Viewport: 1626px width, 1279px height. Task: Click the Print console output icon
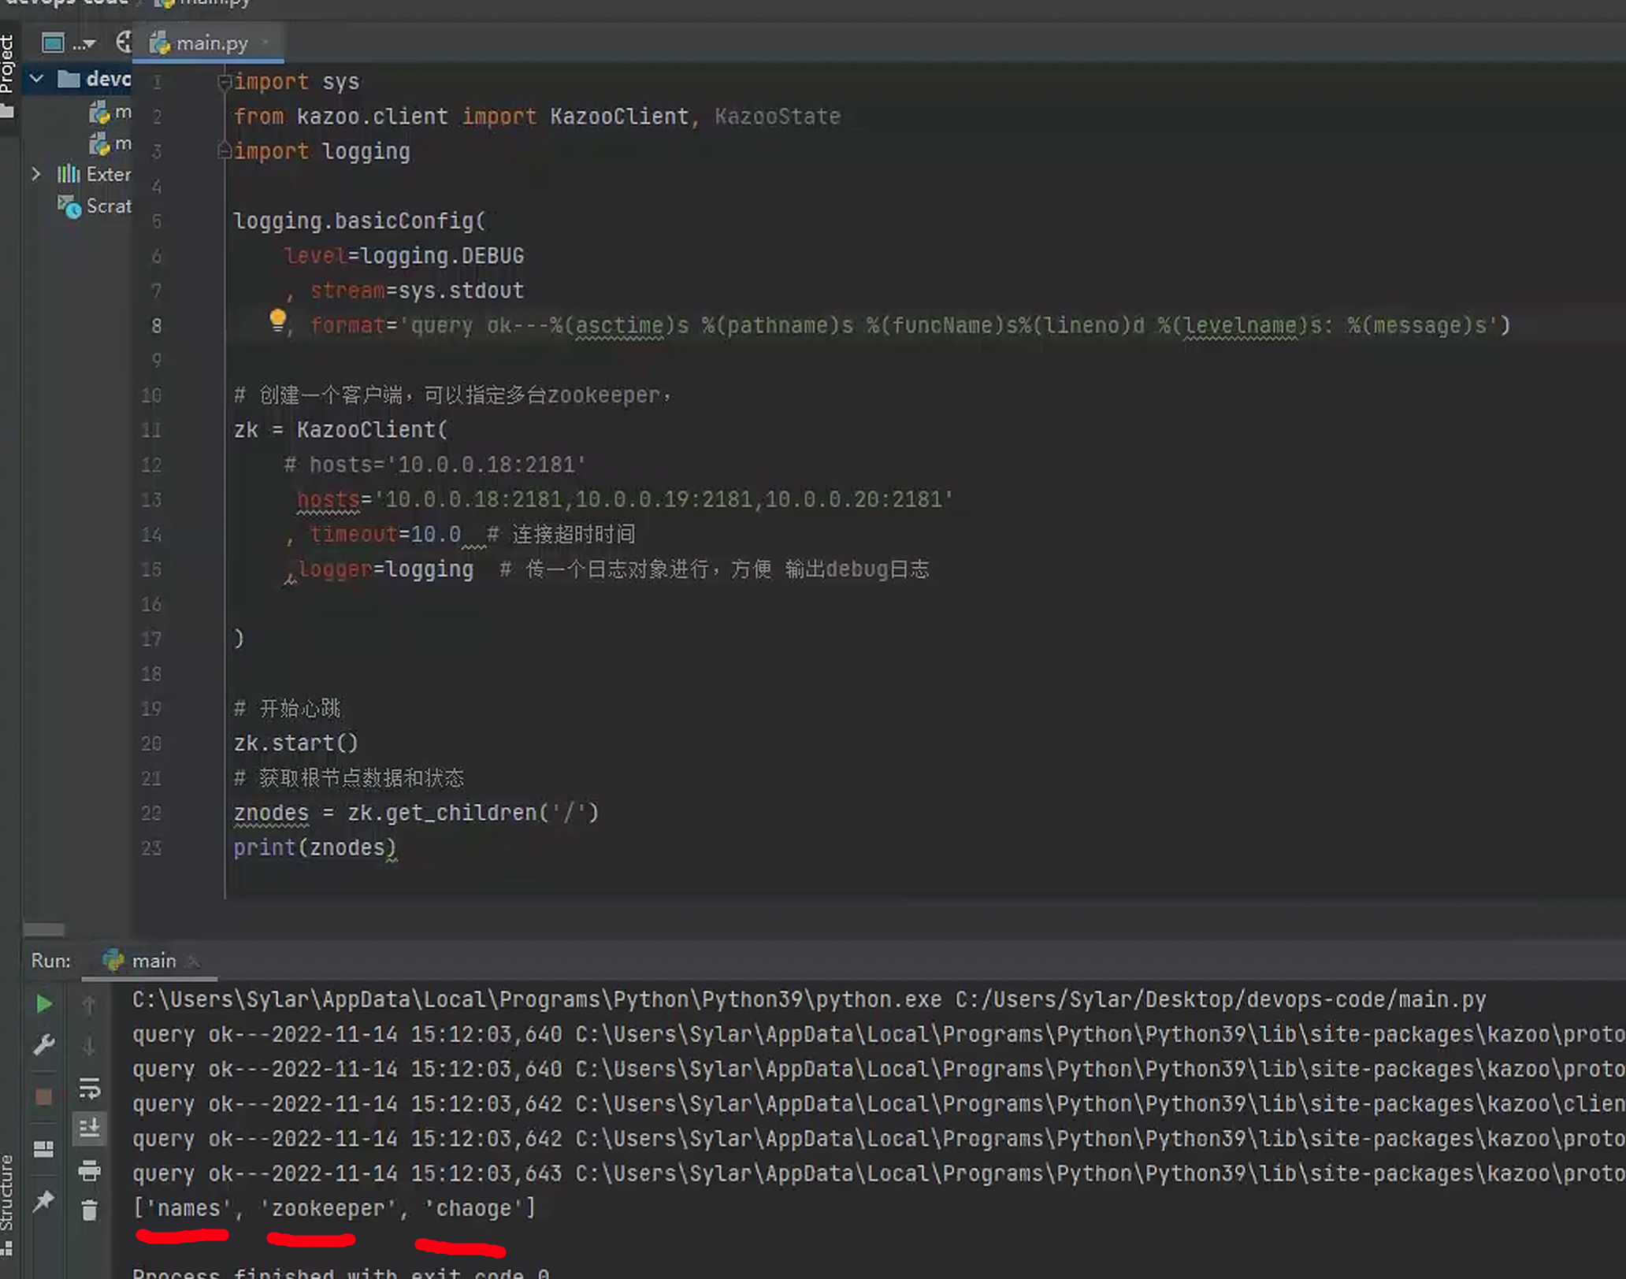point(89,1171)
